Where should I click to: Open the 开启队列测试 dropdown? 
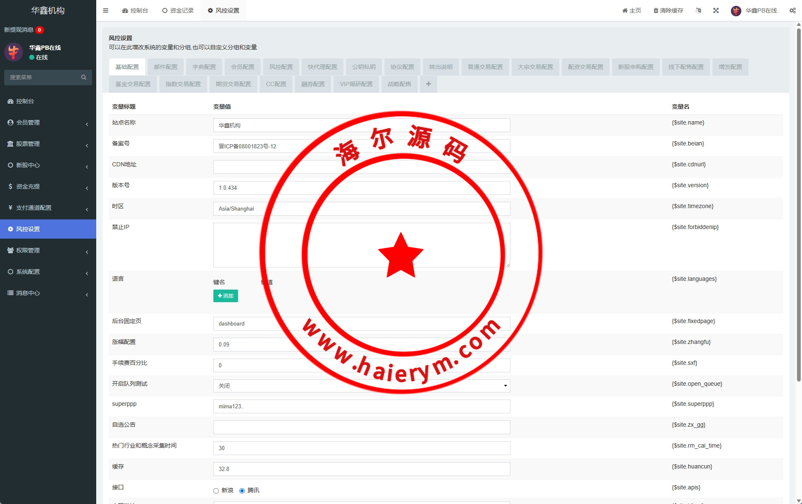(361, 386)
